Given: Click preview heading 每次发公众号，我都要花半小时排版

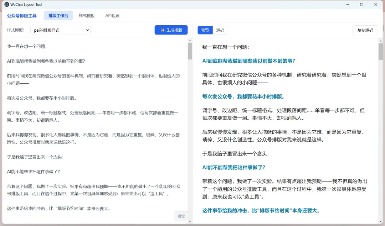Looking at the screenshot, I should click(243, 96).
